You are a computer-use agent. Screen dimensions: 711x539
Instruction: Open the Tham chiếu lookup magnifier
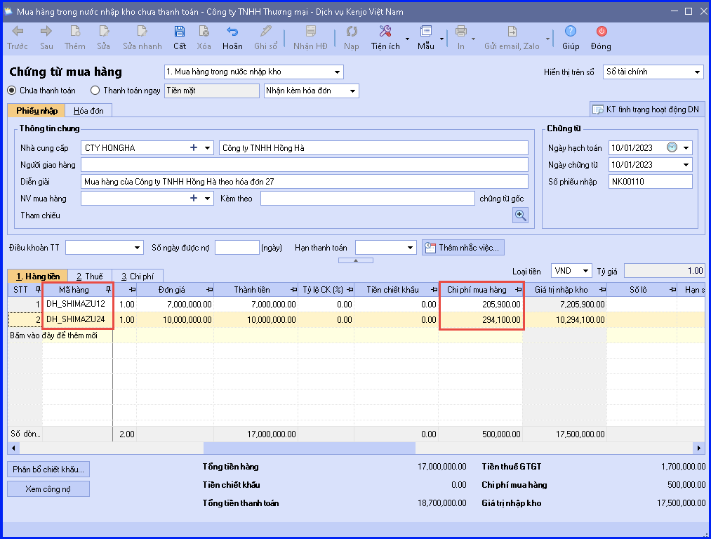point(520,215)
